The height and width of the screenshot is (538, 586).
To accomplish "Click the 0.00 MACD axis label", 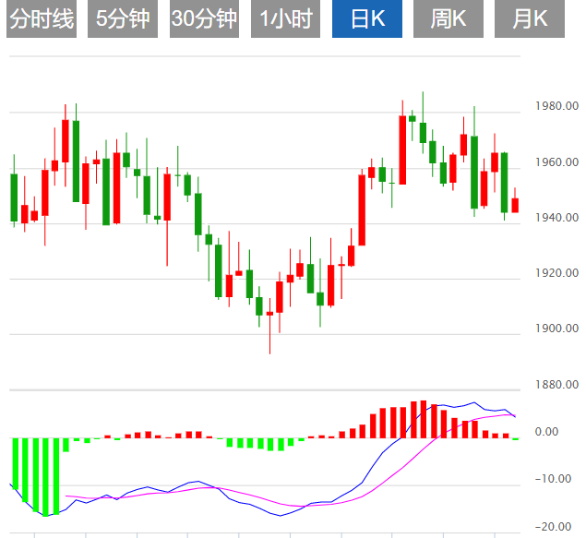I will (546, 432).
